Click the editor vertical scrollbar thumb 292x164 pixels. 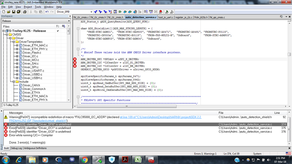point(289,54)
